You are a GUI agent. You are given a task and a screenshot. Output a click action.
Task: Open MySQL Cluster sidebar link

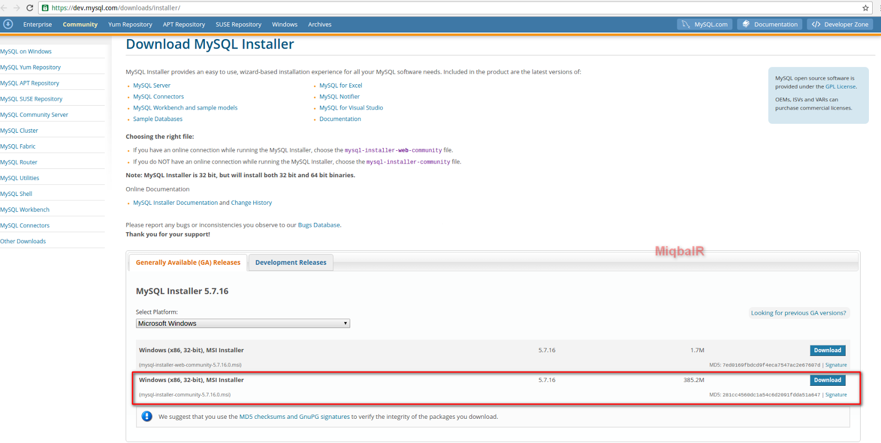[x=19, y=130]
